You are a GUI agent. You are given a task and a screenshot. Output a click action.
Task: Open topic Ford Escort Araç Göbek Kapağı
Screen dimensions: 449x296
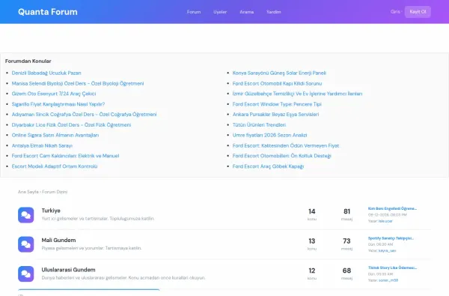[268, 166]
